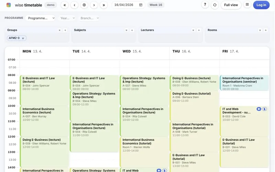Select the MON 13. 4. day header
275x172 pixels.
coord(32,51)
